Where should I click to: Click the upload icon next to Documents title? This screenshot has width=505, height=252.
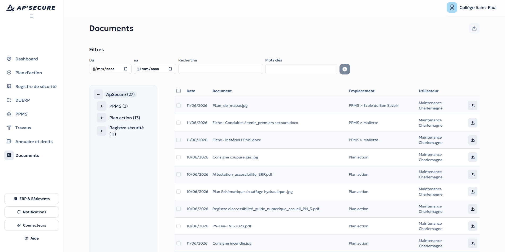(x=474, y=28)
